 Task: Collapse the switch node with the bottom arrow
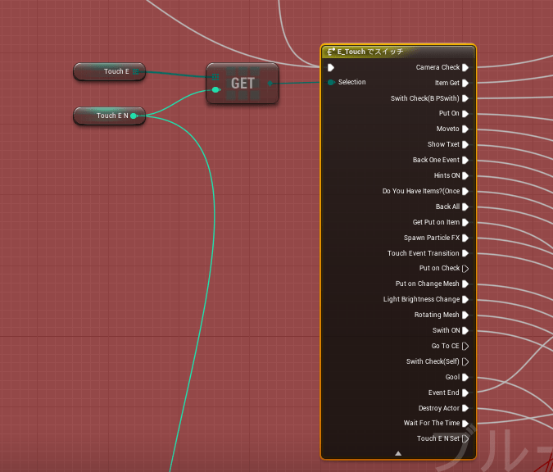coord(398,452)
